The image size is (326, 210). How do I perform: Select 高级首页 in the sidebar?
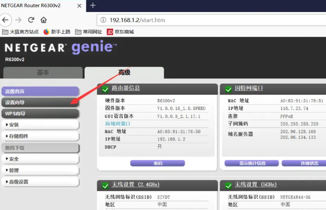pyautogui.click(x=40, y=91)
